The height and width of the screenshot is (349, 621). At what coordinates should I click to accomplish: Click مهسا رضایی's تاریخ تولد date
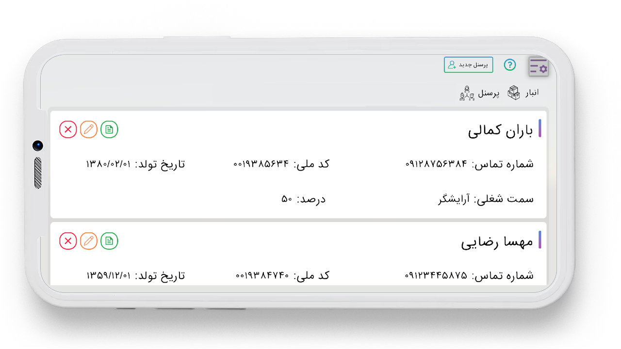pyautogui.click(x=109, y=276)
